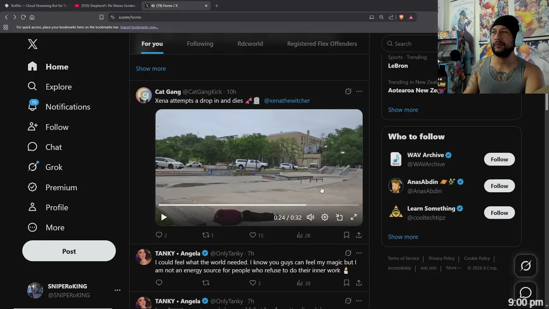Click Import bookmarks now link
This screenshot has height=309, width=549.
tap(139, 27)
